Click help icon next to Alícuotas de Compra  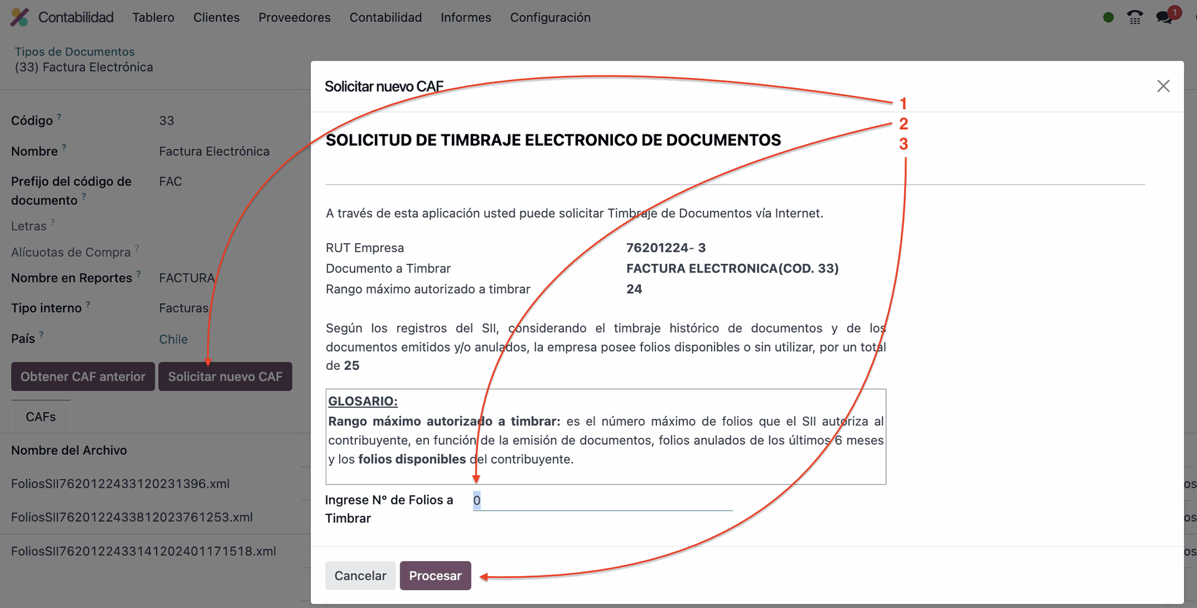(137, 248)
